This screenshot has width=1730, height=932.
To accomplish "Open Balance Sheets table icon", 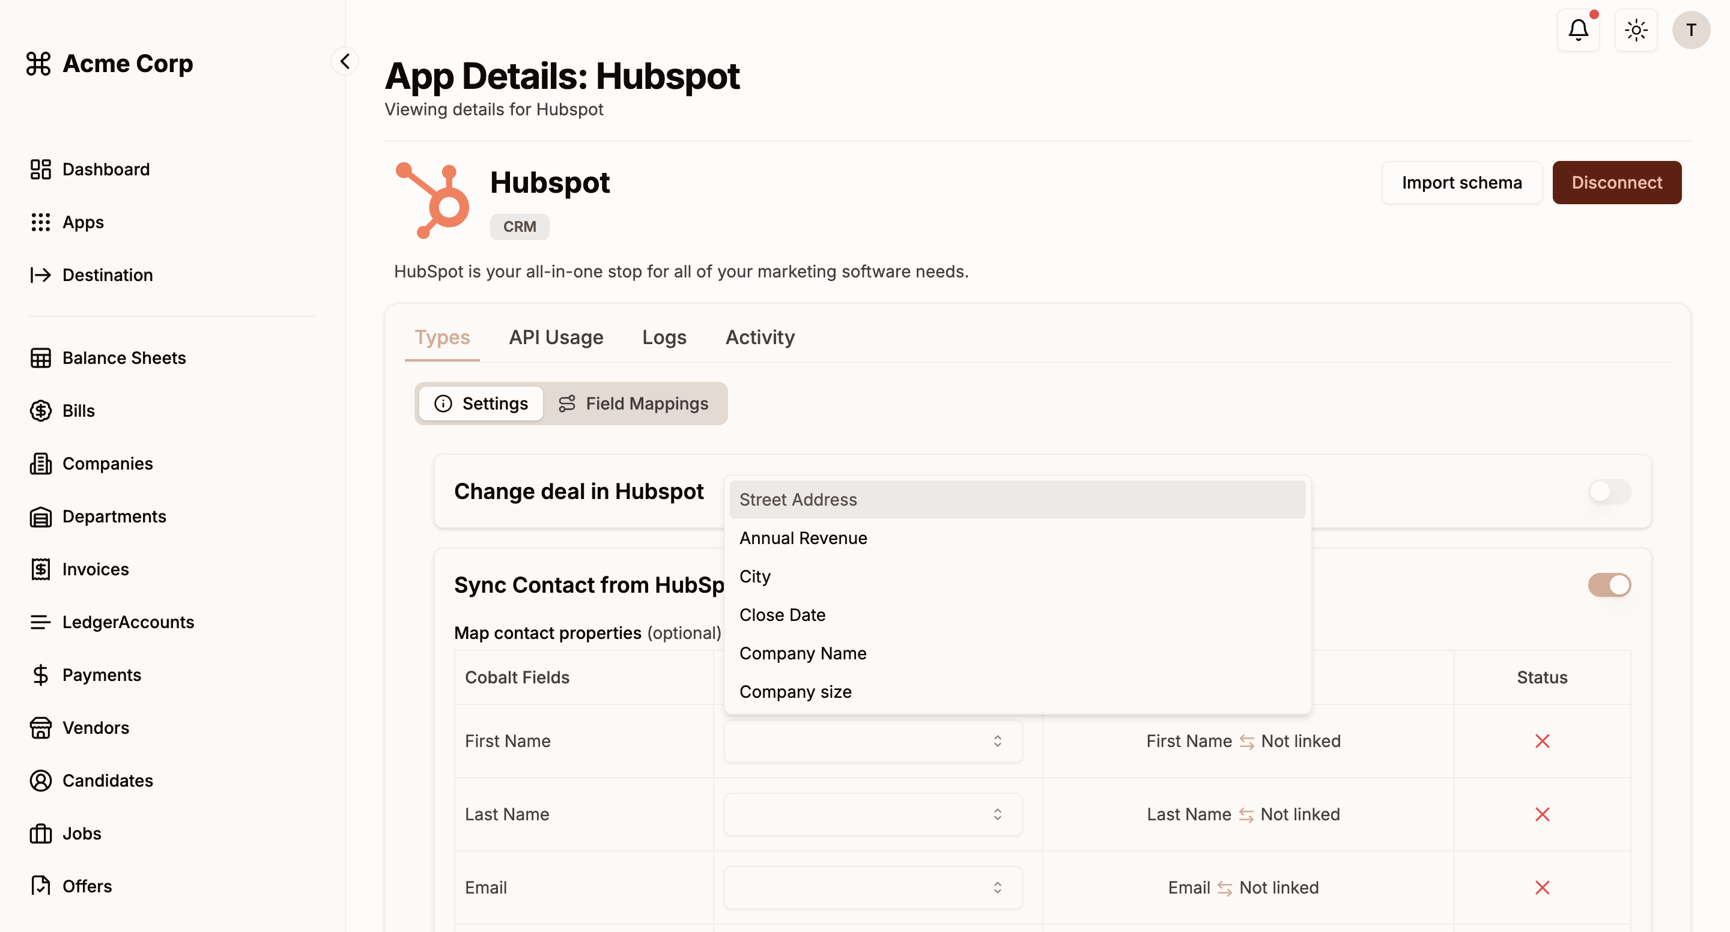I will [x=40, y=358].
